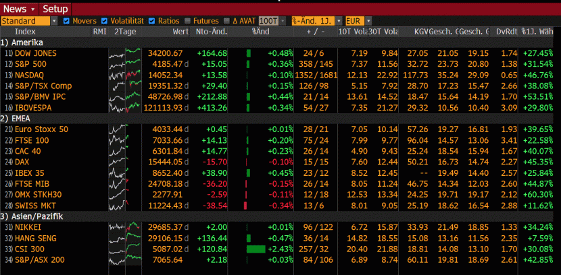Open the SWISS MKT index
The image size is (561, 275).
tap(35, 206)
